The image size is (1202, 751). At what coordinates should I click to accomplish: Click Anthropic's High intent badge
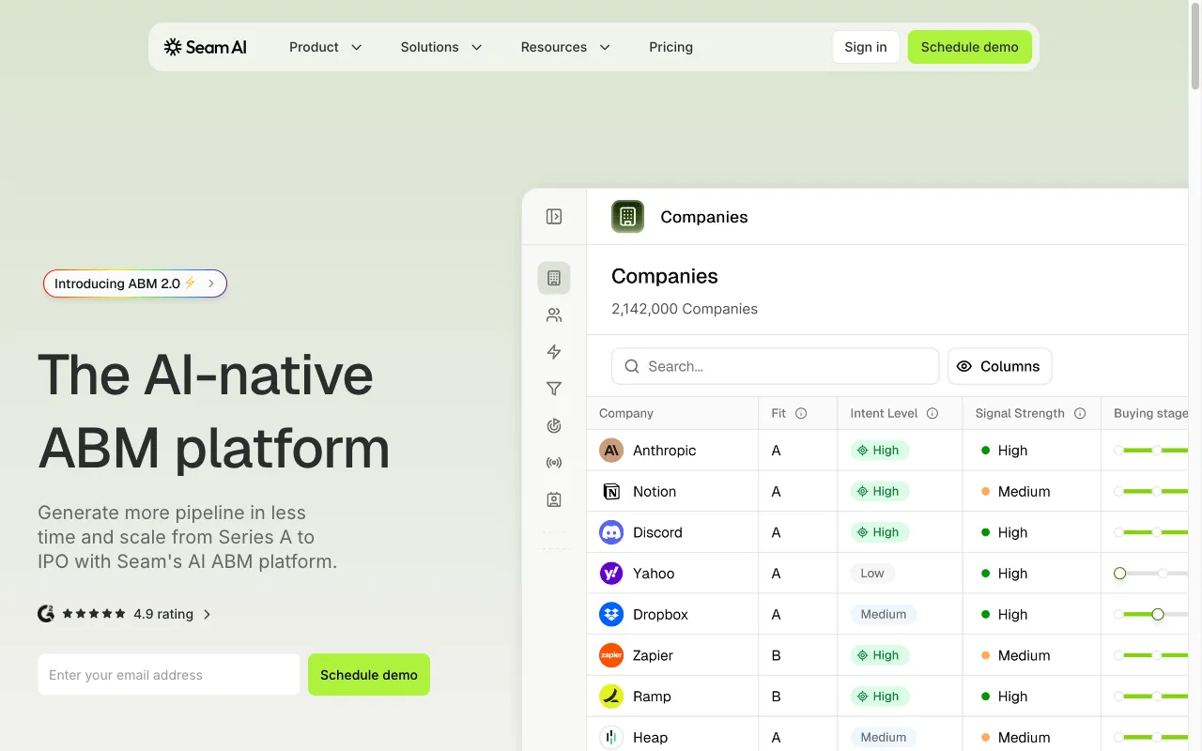point(880,451)
